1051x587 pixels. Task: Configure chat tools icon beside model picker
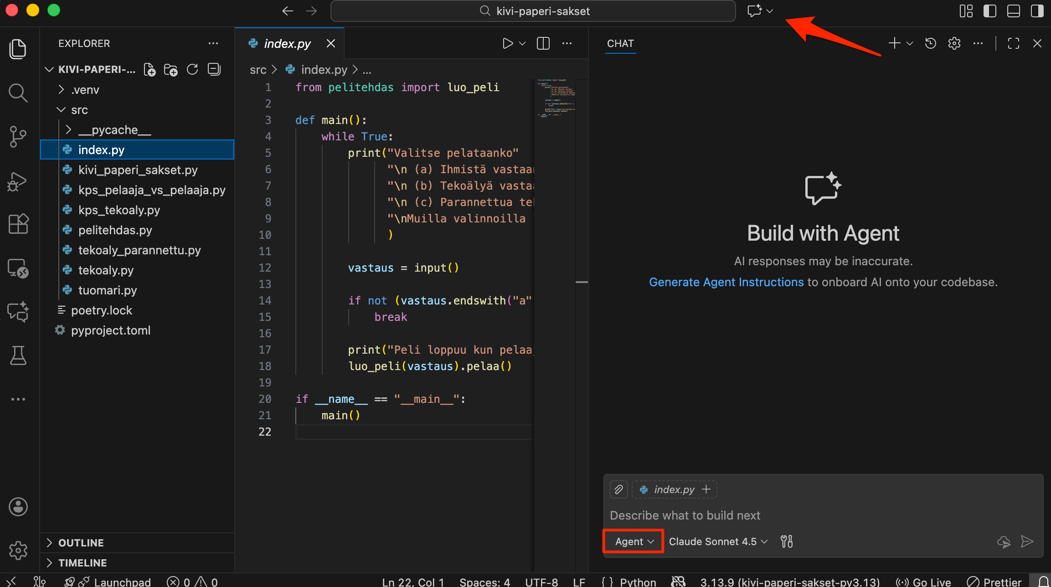pyautogui.click(x=787, y=541)
